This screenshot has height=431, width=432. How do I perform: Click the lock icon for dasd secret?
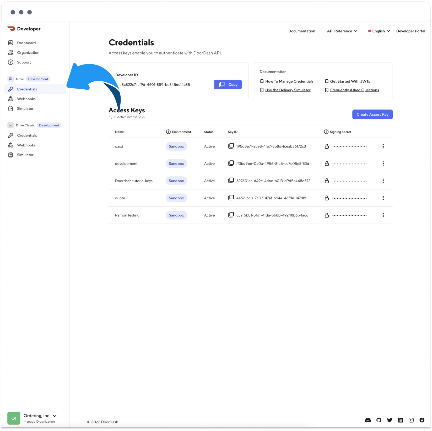point(327,146)
